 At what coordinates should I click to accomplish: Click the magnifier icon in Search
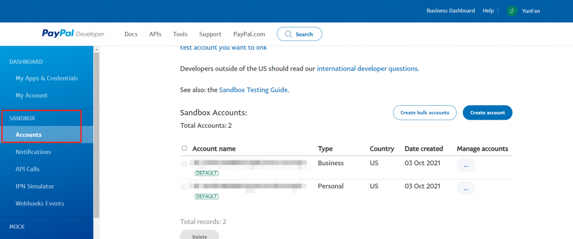288,34
